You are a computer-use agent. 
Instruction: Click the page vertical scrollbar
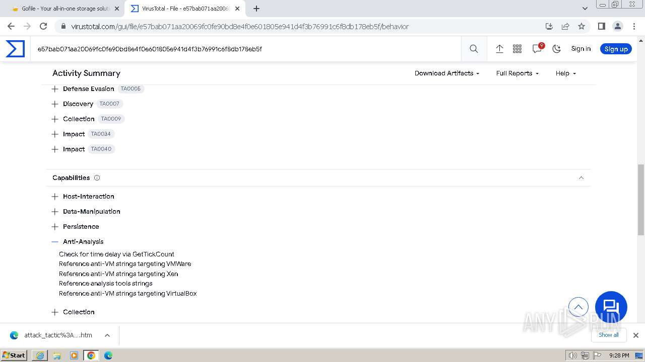click(641, 200)
